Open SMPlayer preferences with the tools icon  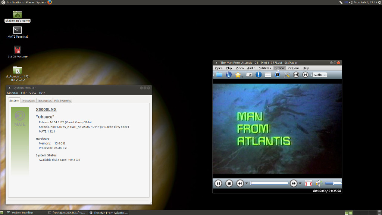click(287, 75)
